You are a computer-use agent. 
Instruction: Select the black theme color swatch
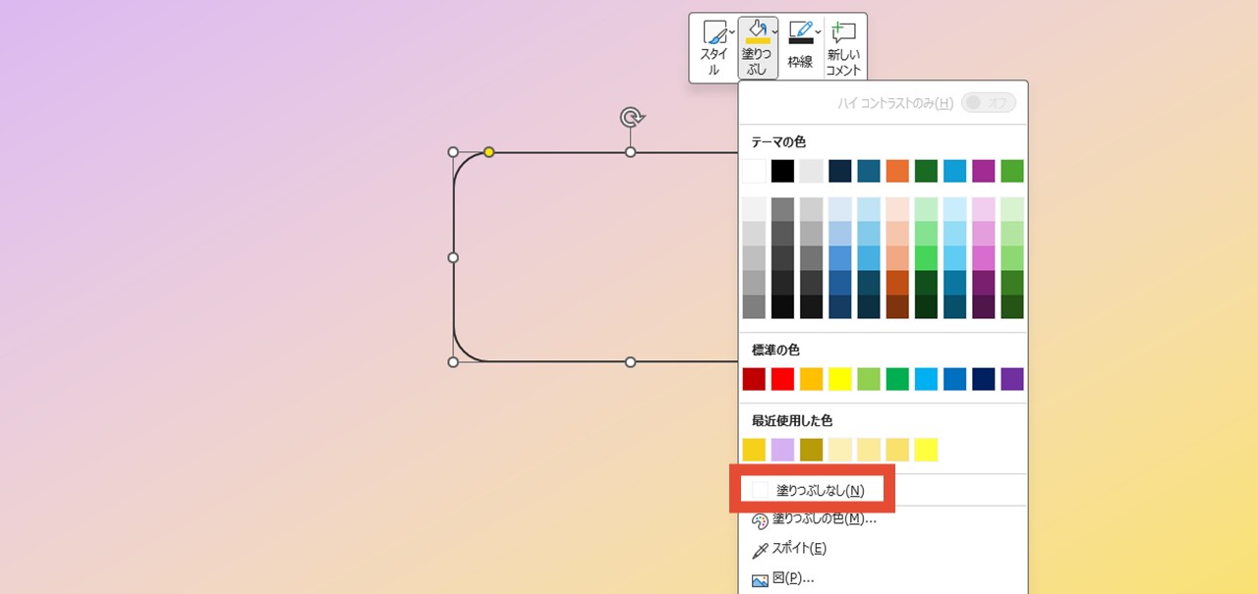782,171
